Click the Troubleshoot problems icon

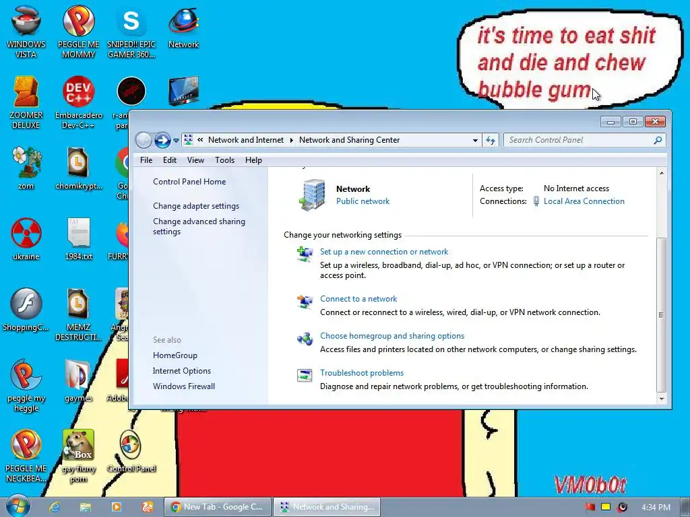coord(305,376)
